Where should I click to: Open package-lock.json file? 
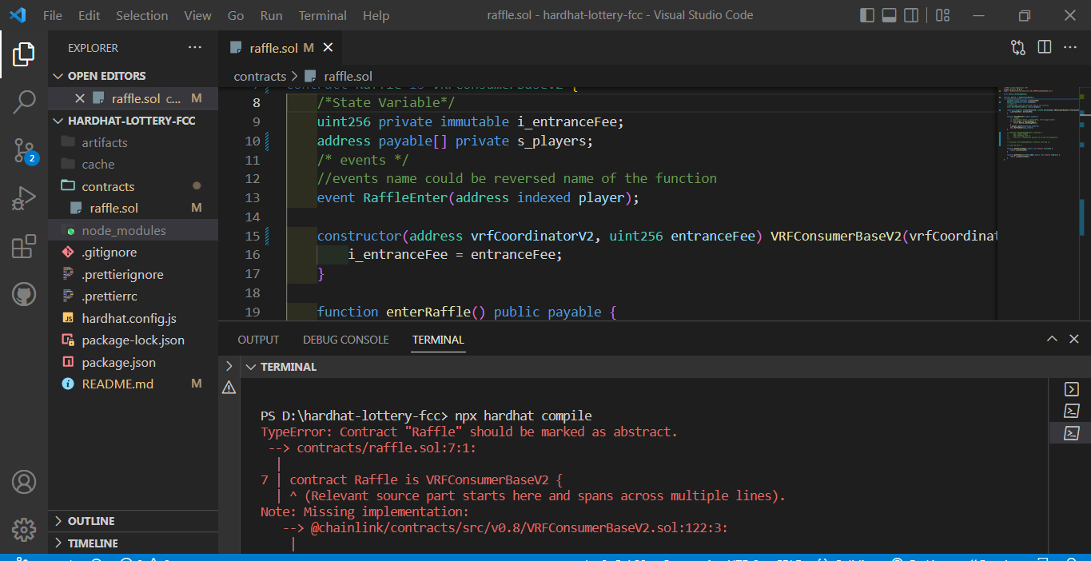[133, 340]
